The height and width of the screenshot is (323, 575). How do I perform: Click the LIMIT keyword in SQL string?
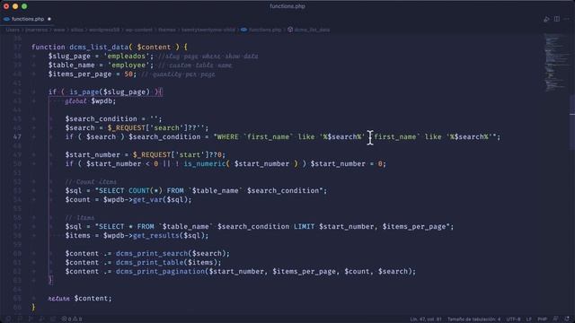(x=304, y=227)
